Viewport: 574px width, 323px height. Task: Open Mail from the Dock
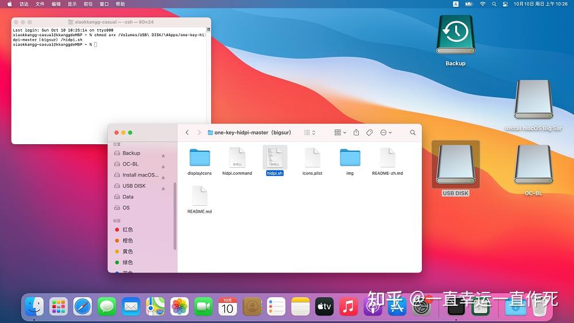131,306
